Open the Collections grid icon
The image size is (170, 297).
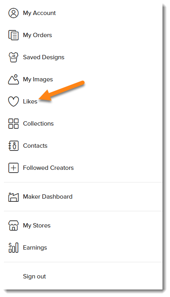click(x=13, y=124)
